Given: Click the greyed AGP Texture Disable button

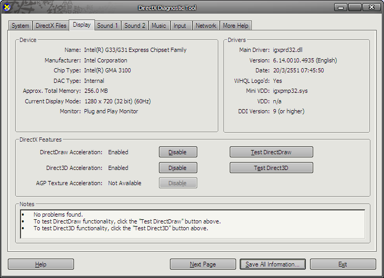Looking at the screenshot, I should click(178, 183).
